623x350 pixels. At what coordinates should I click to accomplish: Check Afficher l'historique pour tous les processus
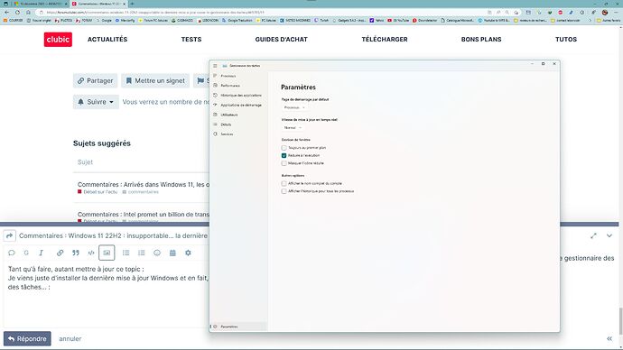(x=284, y=191)
